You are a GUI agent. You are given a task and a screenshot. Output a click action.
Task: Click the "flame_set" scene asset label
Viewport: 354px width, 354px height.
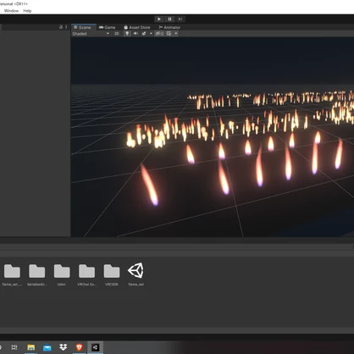tap(136, 285)
